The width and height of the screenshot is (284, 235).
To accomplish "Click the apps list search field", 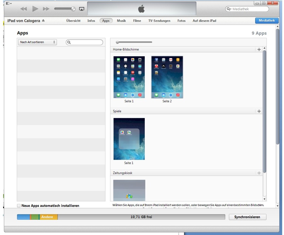I will coord(84,42).
